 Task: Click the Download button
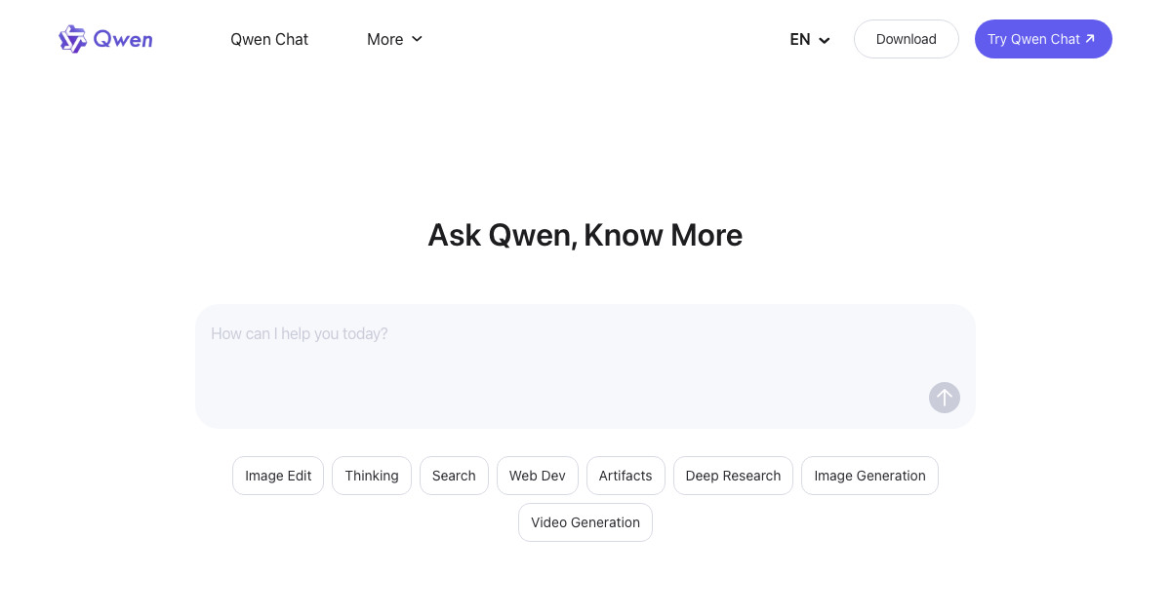pyautogui.click(x=906, y=39)
